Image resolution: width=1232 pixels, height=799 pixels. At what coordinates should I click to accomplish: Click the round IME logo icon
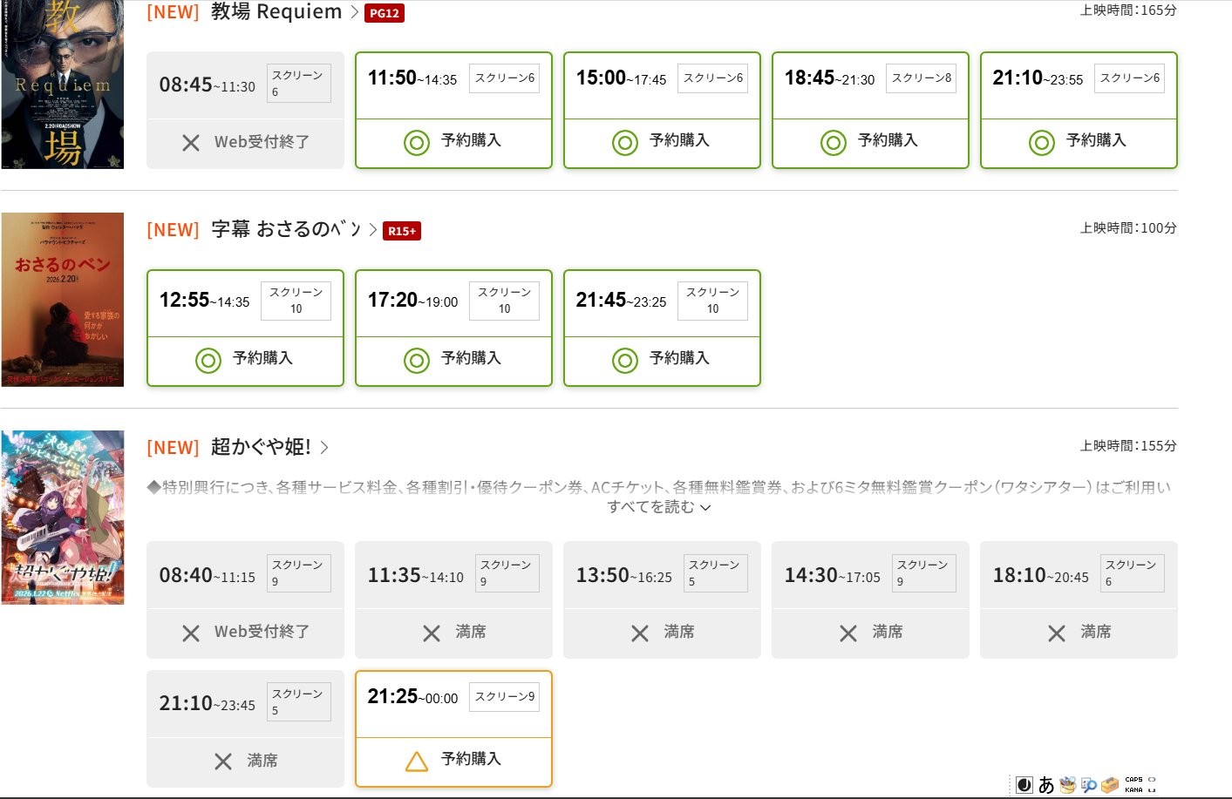[1025, 785]
